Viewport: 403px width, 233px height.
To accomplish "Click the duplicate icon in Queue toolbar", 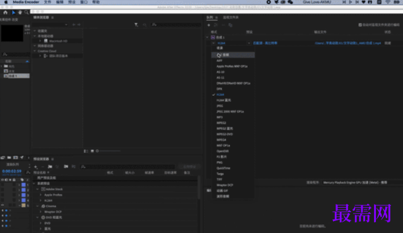I will pyautogui.click(x=230, y=25).
